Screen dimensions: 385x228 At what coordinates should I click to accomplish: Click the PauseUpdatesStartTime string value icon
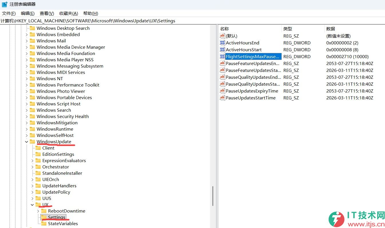point(222,98)
